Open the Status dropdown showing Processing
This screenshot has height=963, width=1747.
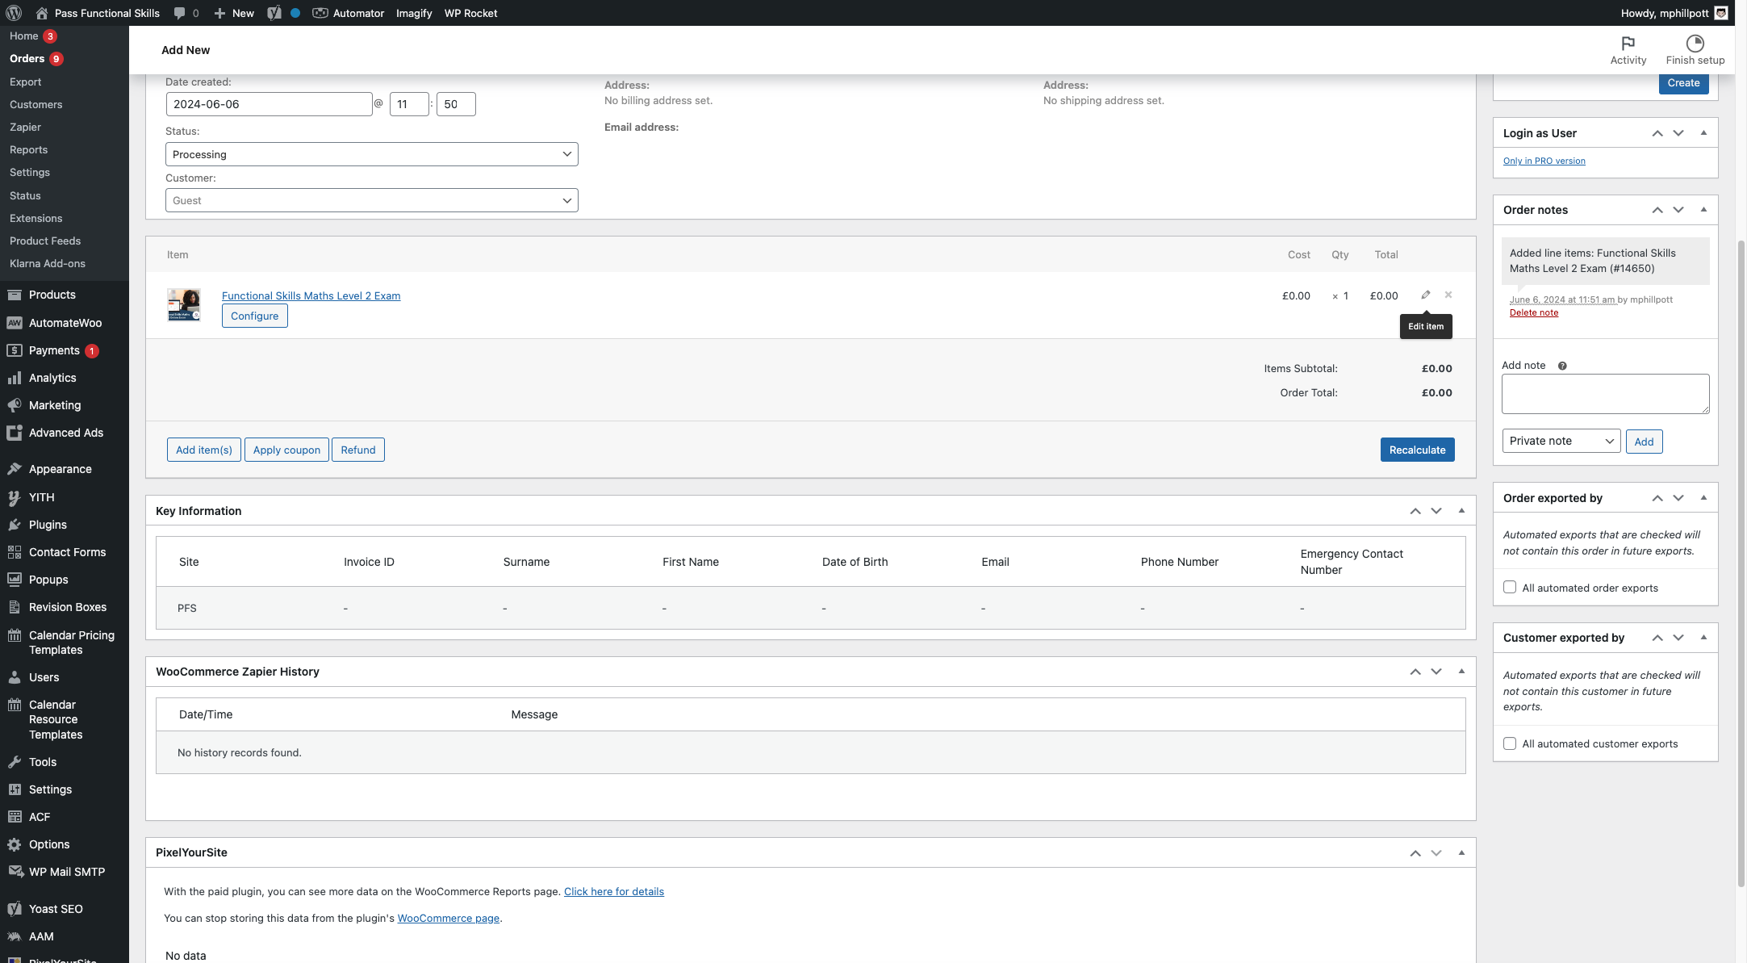coord(371,154)
